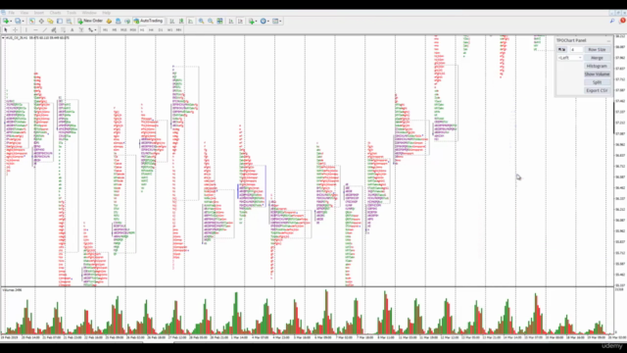Click the New Order button
This screenshot has height=353, width=627.
(x=90, y=21)
